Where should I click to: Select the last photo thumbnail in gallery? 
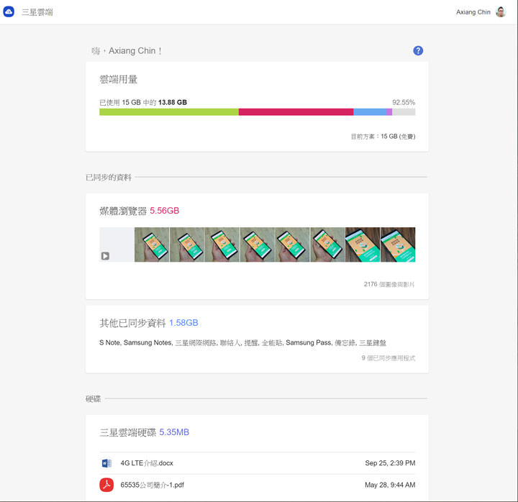point(398,245)
